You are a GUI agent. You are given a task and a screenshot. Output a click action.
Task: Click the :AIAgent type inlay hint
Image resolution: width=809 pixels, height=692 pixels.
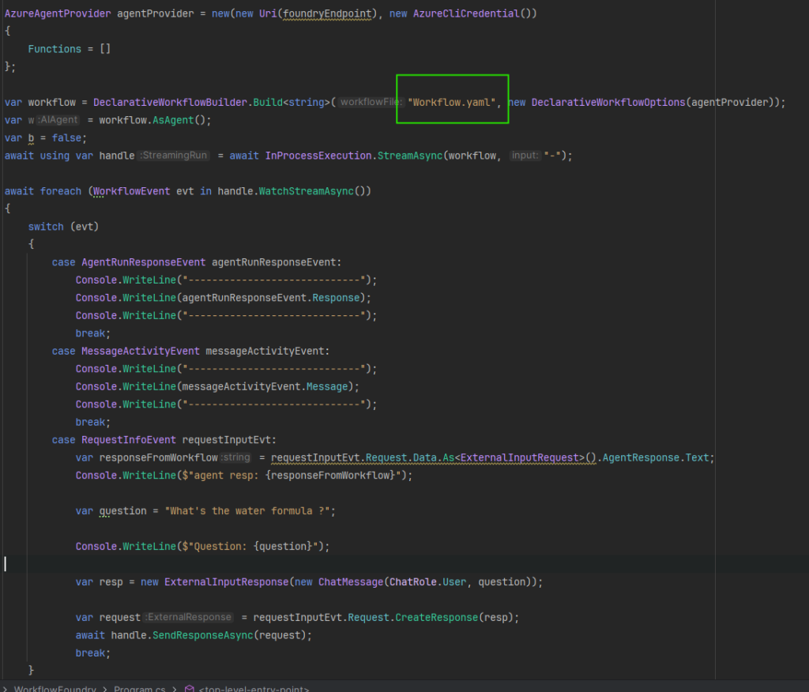[58, 120]
